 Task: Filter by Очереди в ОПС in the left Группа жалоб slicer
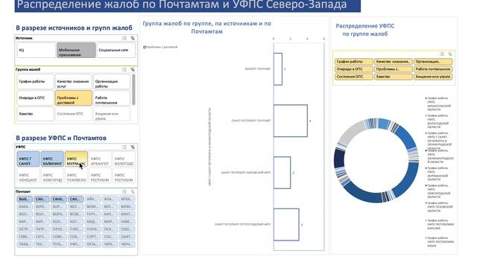35,98
